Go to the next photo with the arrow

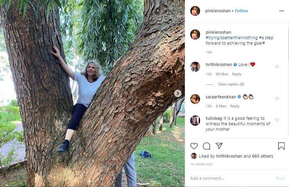(177, 93)
